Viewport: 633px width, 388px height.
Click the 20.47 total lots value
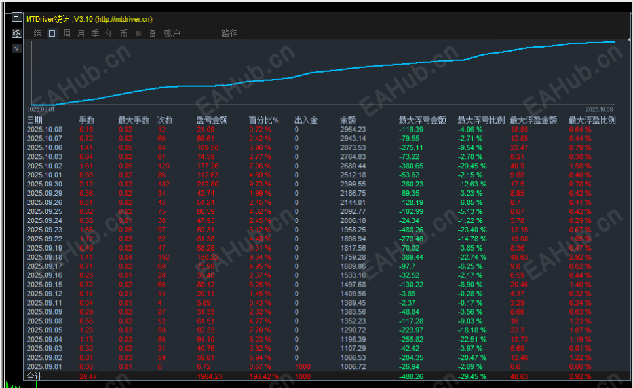[x=88, y=376]
